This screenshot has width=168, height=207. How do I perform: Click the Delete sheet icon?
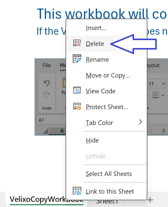[x=77, y=43]
